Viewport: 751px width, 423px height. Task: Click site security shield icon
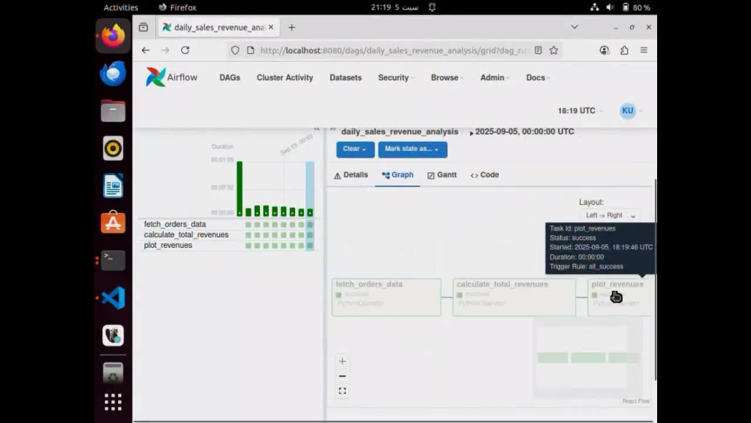pyautogui.click(x=234, y=50)
